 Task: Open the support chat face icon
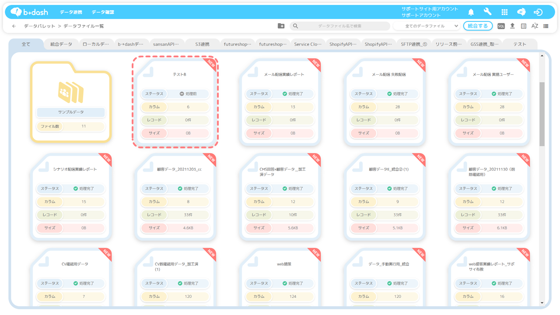coord(521,12)
